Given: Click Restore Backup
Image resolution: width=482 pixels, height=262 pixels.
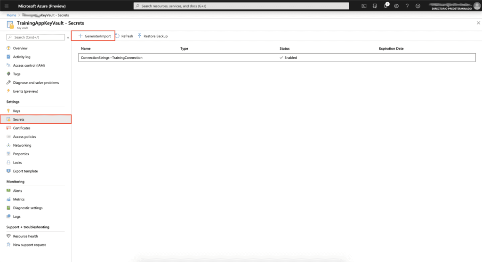Looking at the screenshot, I should tap(153, 36).
